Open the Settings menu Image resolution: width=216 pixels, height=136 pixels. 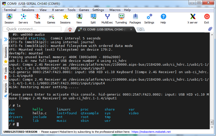pyautogui.click(x=98, y=10)
